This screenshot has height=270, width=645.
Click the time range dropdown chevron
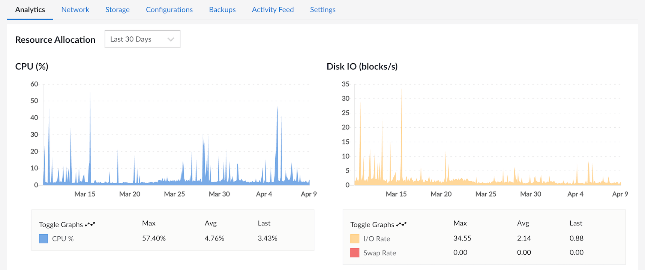[171, 39]
